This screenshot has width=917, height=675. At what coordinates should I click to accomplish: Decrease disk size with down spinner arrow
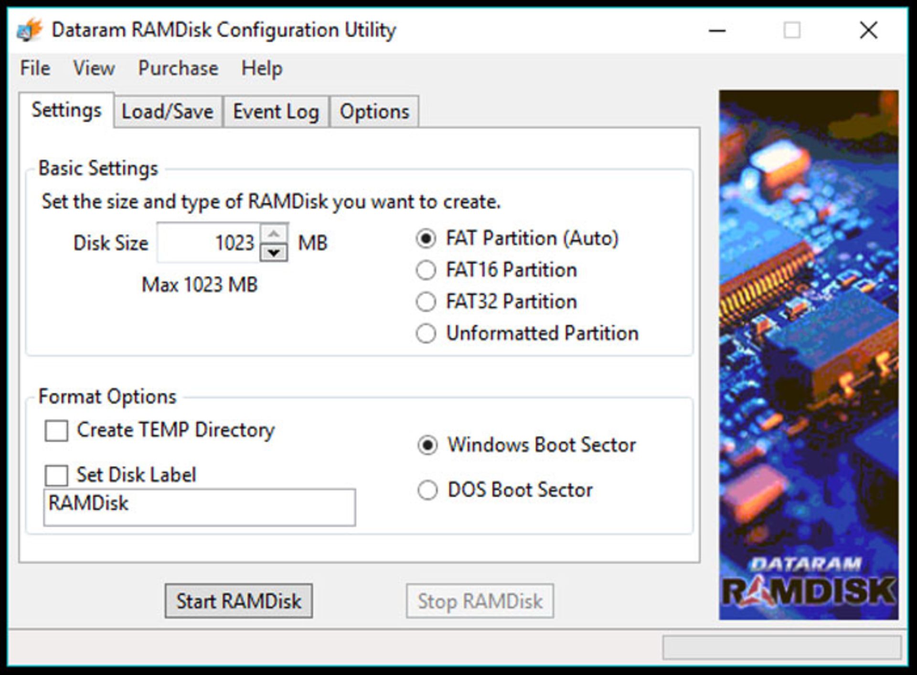pos(274,252)
